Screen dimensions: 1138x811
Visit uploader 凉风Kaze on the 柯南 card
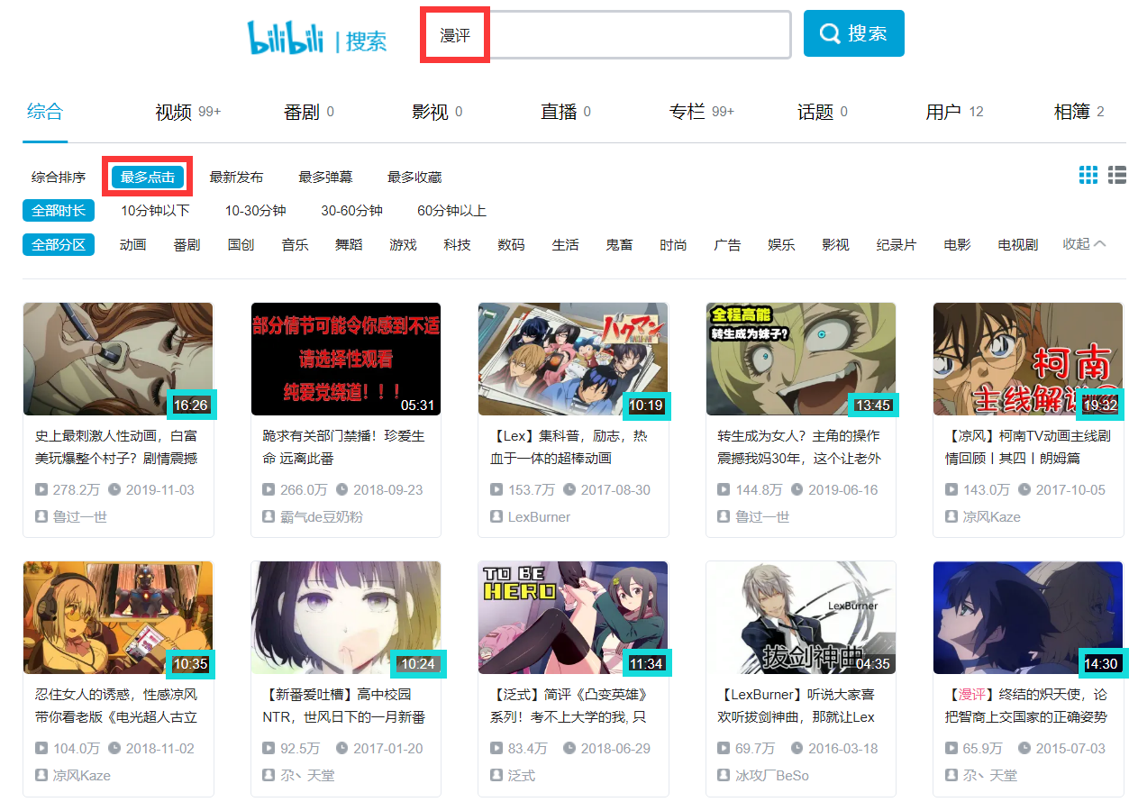(x=991, y=516)
